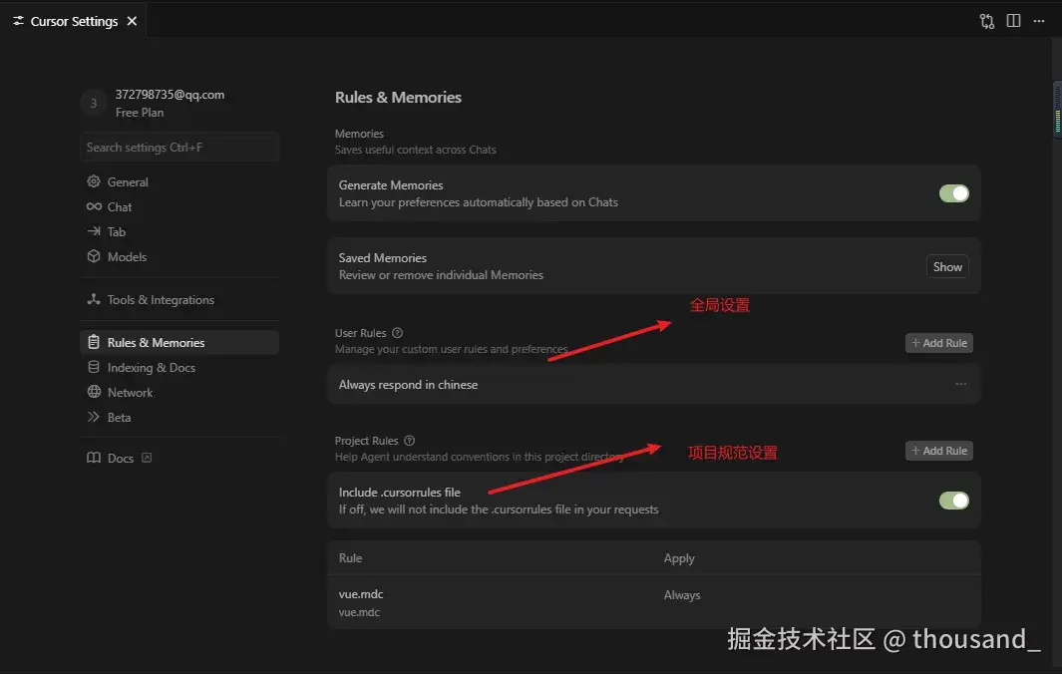Click Add Rule button for Project Rules
1062x674 pixels.
coord(938,451)
